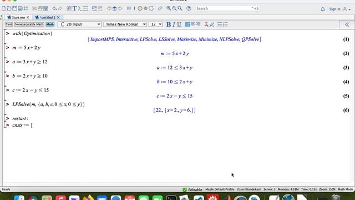Redo the last undone action
The width and height of the screenshot is (355, 200).
click(60, 8)
